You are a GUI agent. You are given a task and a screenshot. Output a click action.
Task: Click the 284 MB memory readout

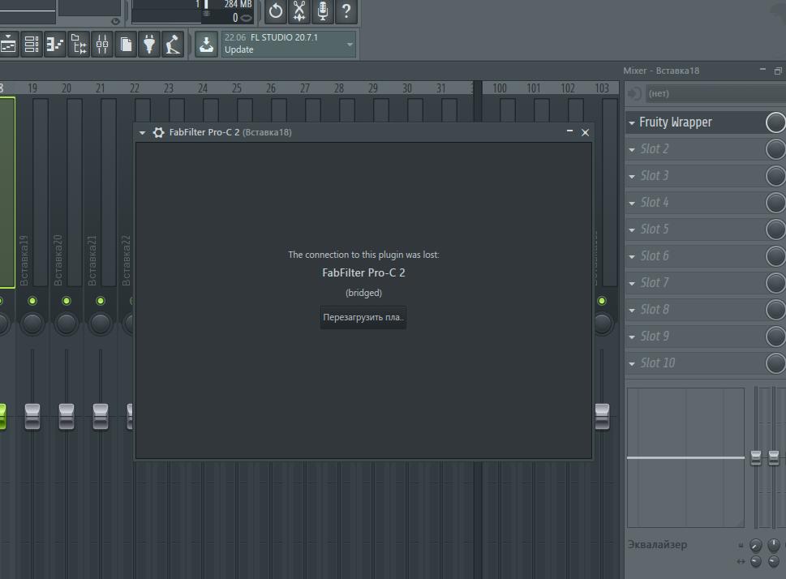[238, 5]
